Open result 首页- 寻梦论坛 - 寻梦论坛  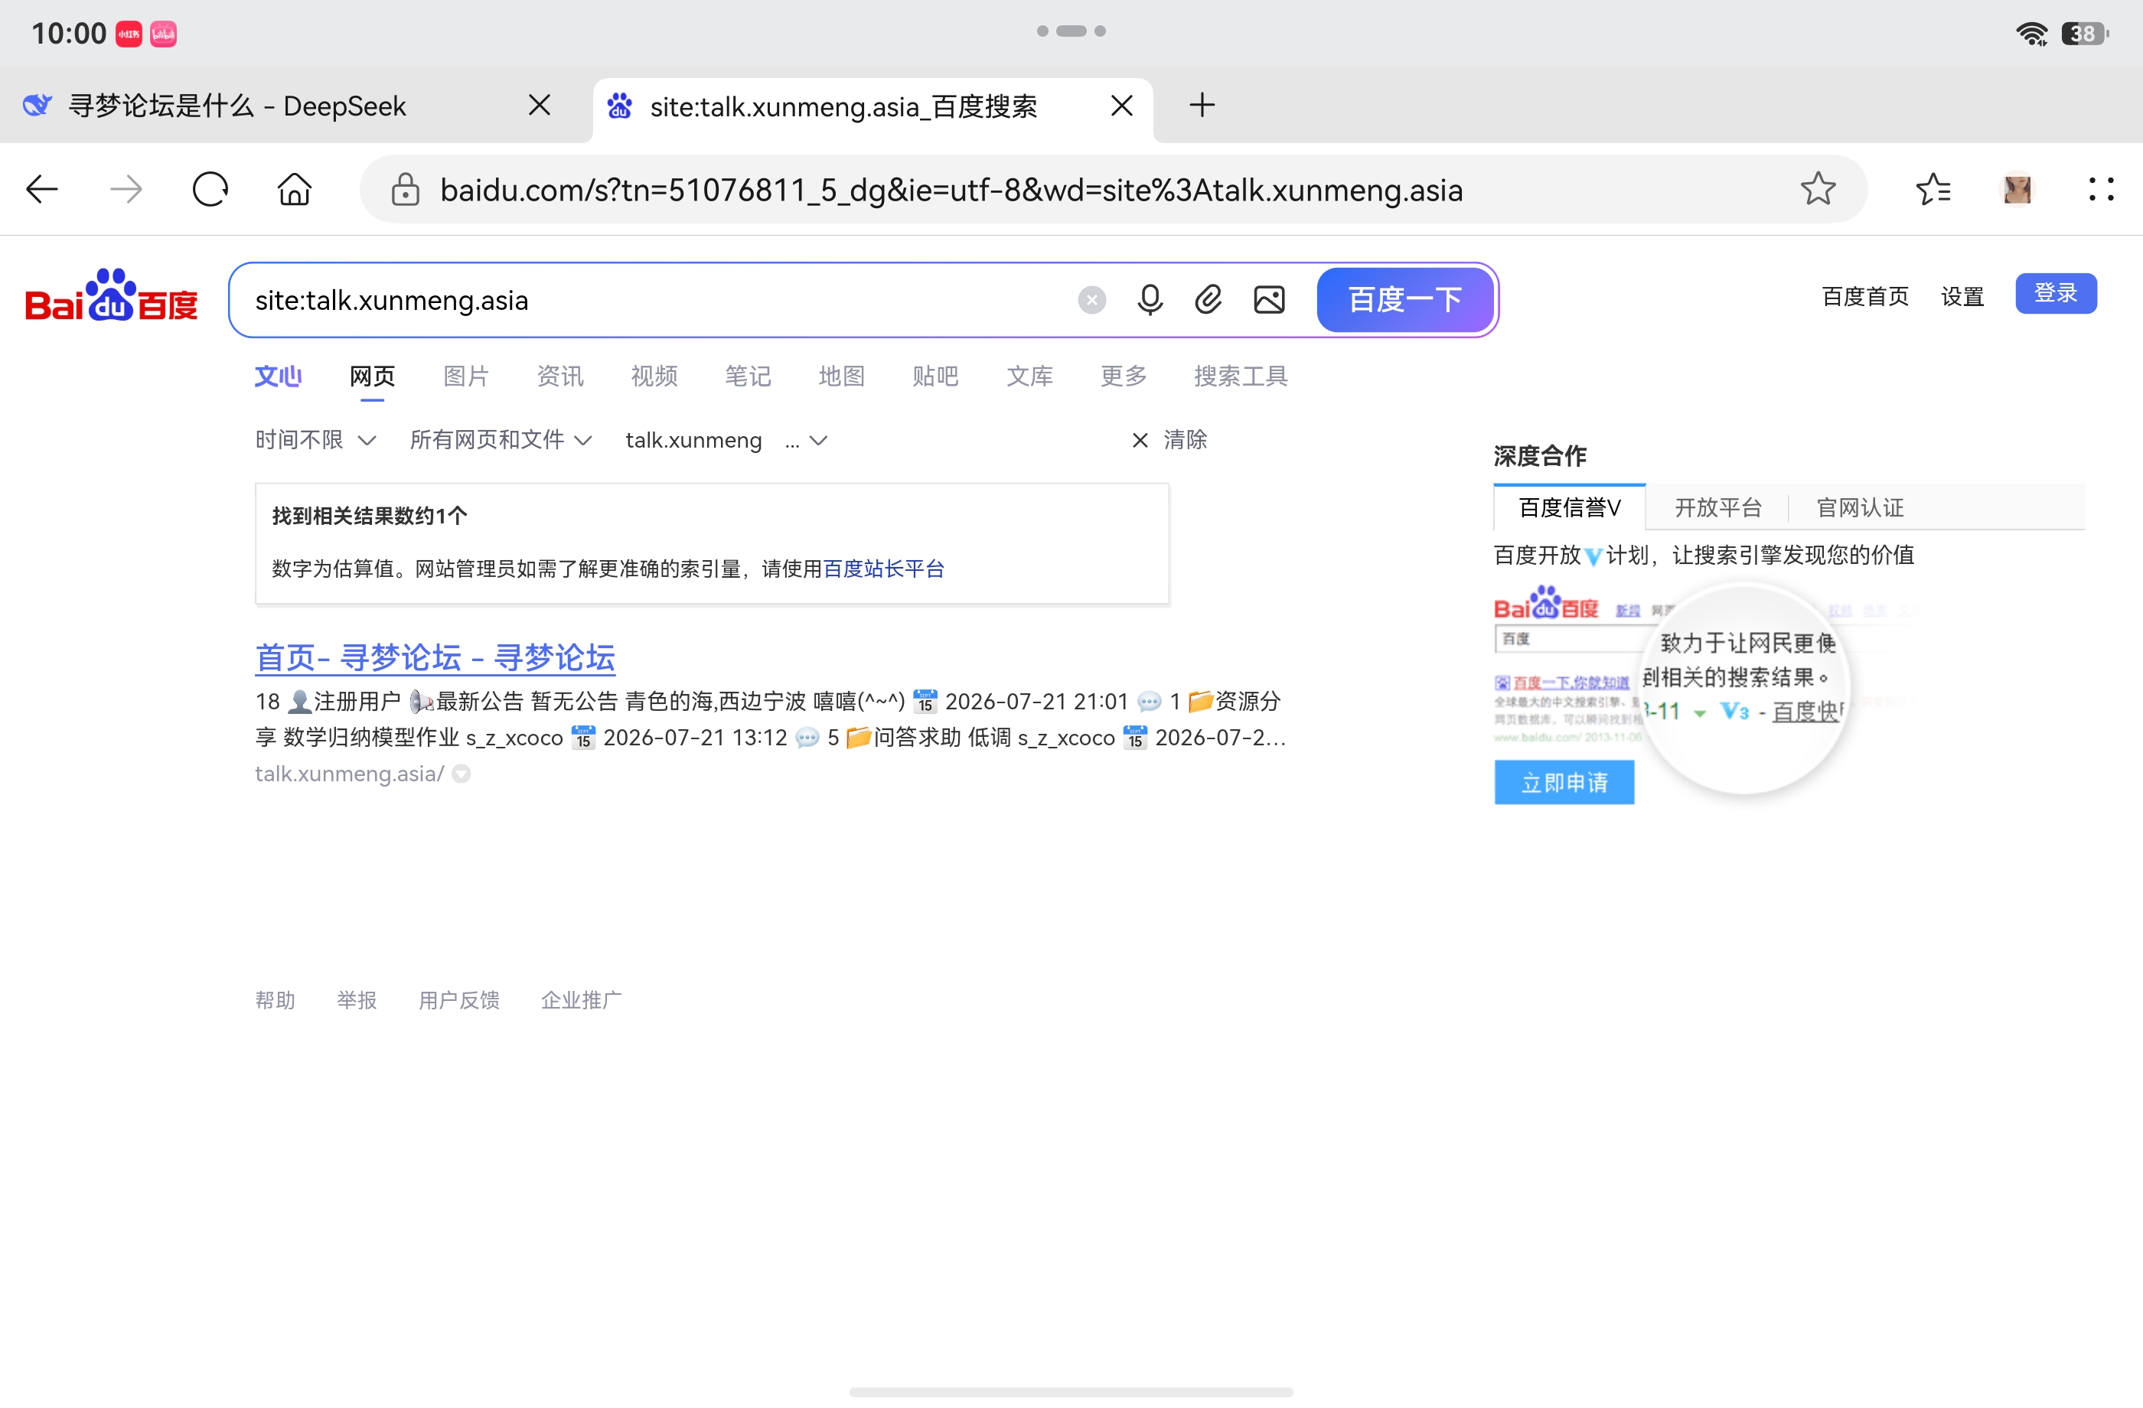click(434, 658)
